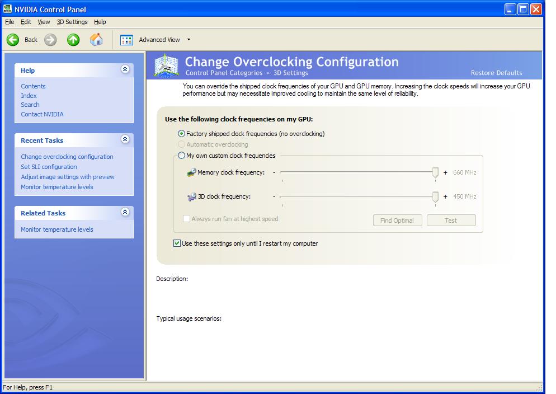Image resolution: width=556 pixels, height=394 pixels.
Task: Click the Advanced View label
Action: pos(159,40)
